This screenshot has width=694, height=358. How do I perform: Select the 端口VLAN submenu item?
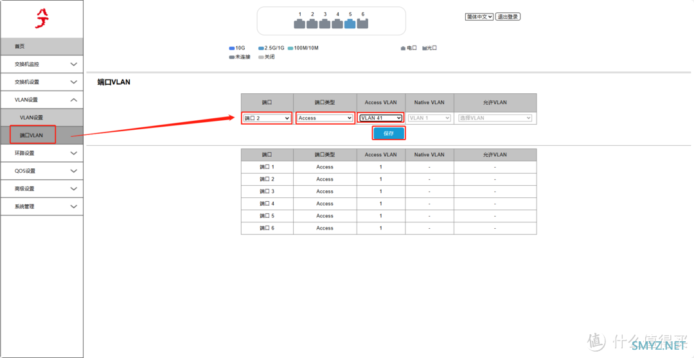[42, 136]
